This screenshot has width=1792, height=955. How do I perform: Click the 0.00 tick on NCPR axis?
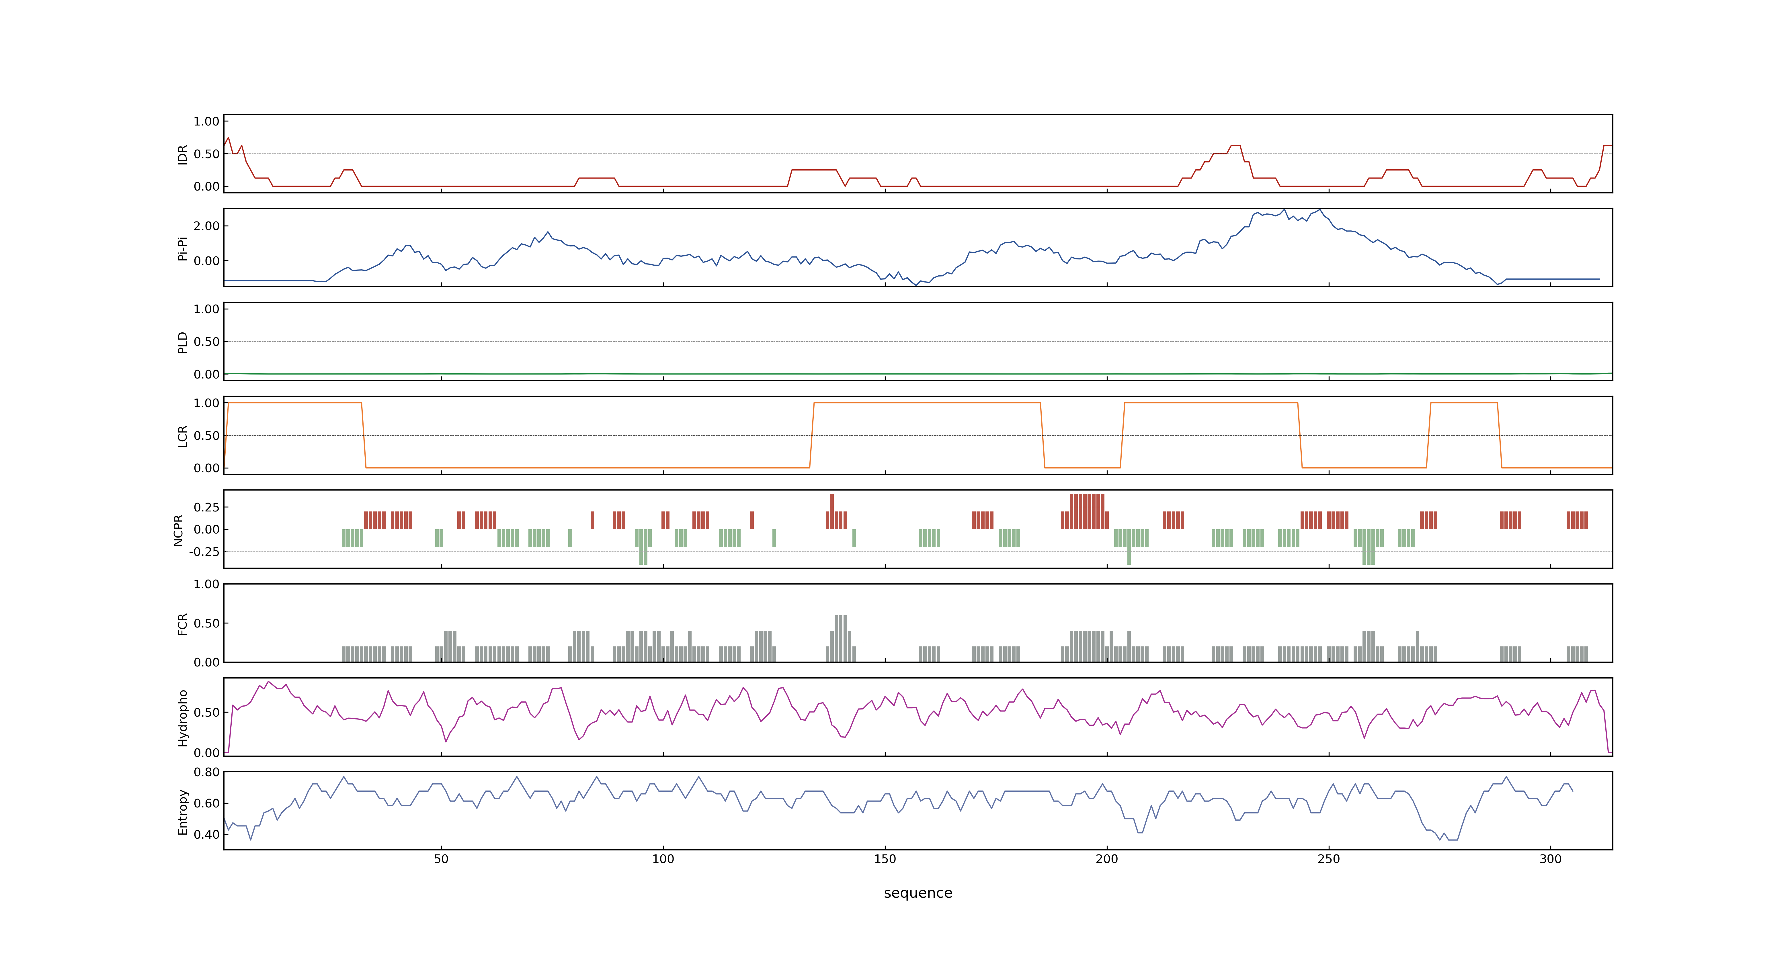207,530
